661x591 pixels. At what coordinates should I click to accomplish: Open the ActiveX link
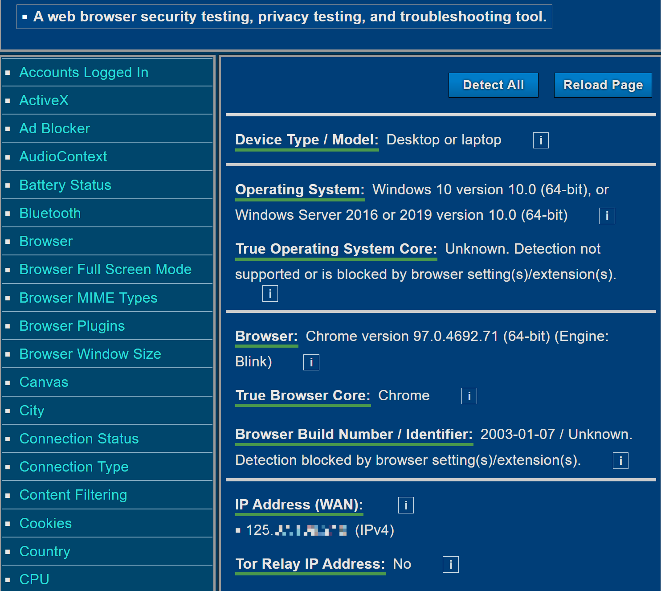[44, 100]
